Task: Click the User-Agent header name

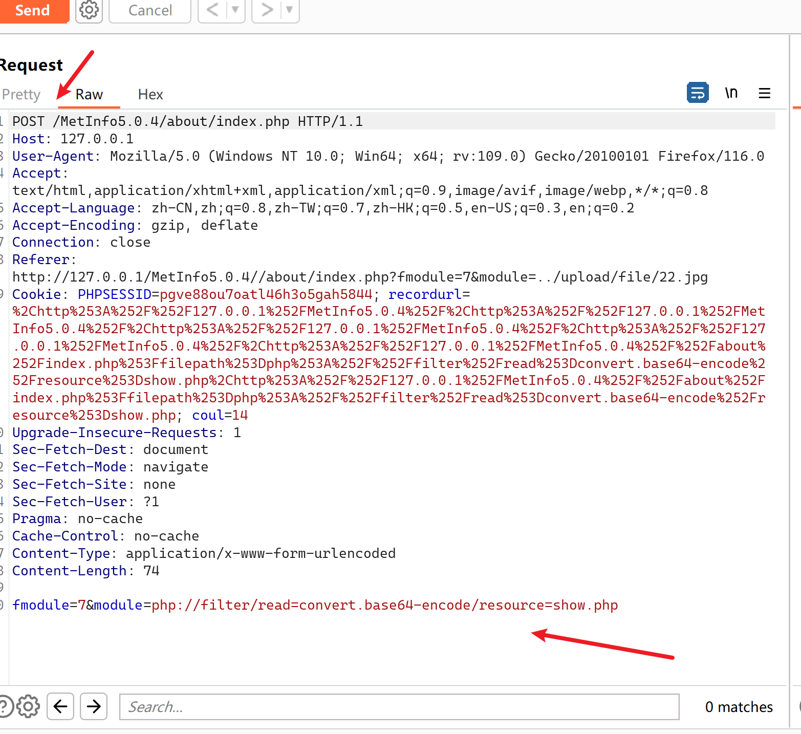Action: click(x=53, y=156)
